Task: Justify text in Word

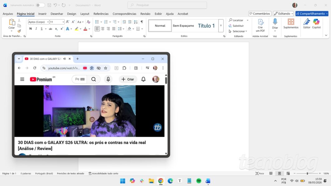Action: [114, 29]
